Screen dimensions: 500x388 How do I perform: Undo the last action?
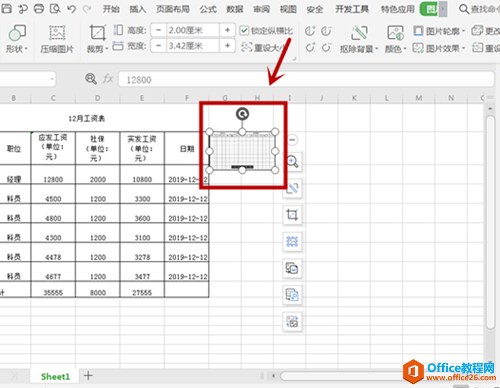click(72, 8)
